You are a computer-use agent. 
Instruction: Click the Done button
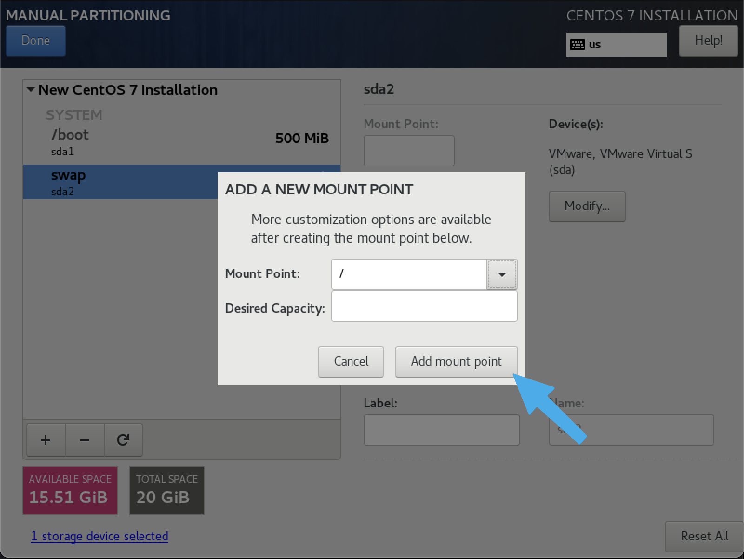click(35, 40)
